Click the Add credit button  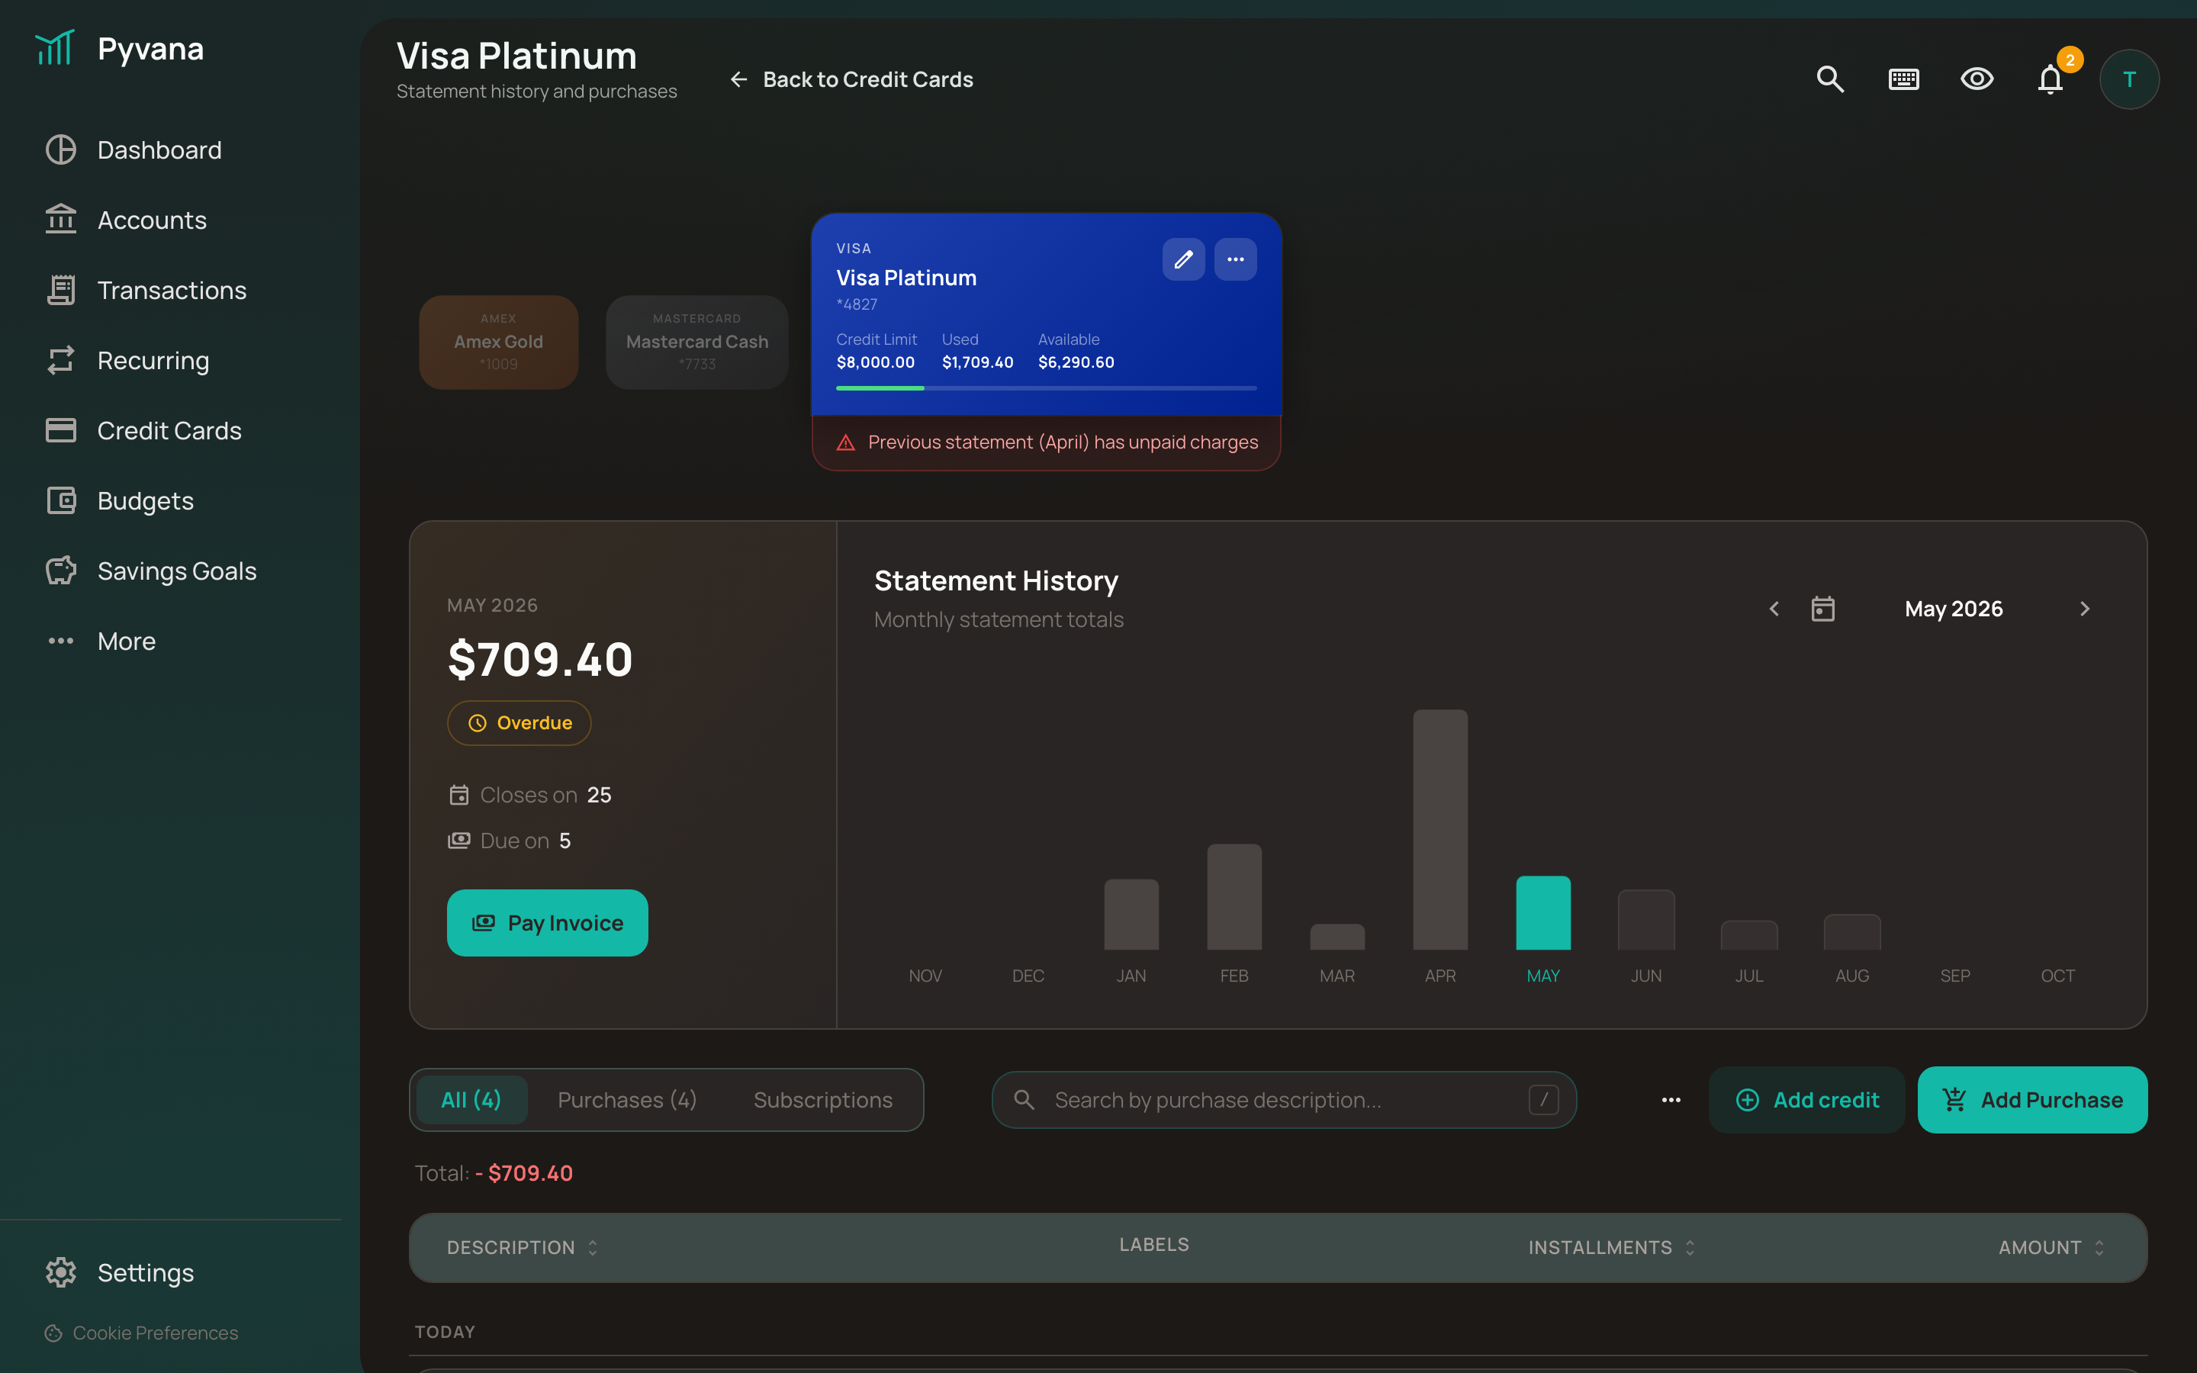click(x=1806, y=1100)
